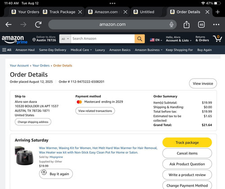Click Your Account breadcrumb link

click(19, 66)
